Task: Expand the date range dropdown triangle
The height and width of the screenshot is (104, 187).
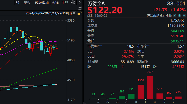Action: (x=74, y=13)
